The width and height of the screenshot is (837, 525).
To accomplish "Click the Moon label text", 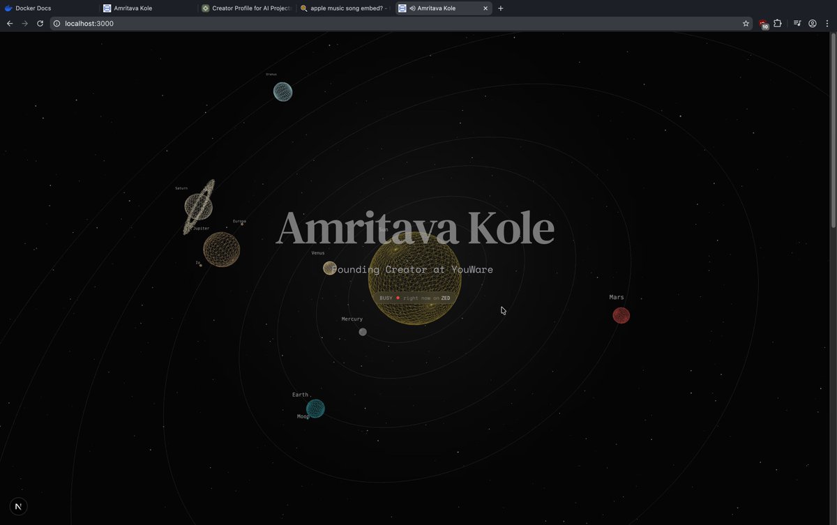I will (x=303, y=416).
